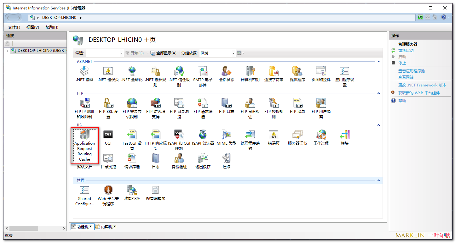Viewport: 456px width, 243px height.
Task: Open 服务器证书 feature
Action: [297, 137]
